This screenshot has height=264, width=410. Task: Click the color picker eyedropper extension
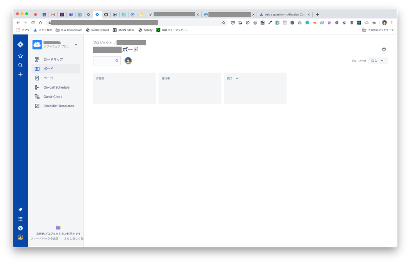tap(270, 23)
